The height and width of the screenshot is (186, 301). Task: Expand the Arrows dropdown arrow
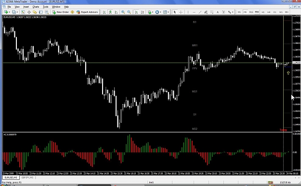(x=233, y=12)
